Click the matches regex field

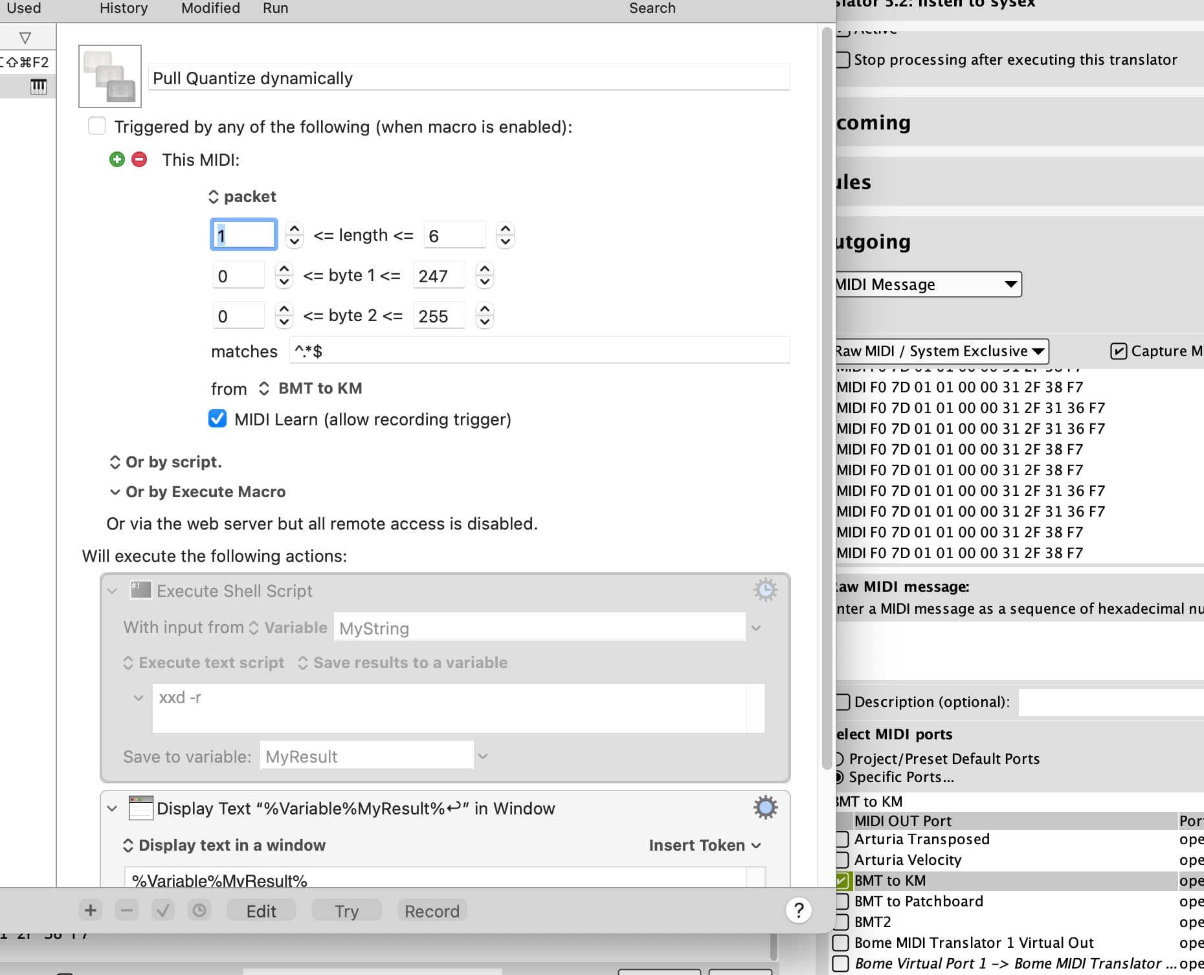(539, 351)
